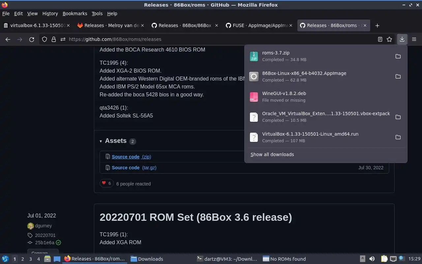Open clipboard manager tray icon
422x264 pixels.
[384, 259]
